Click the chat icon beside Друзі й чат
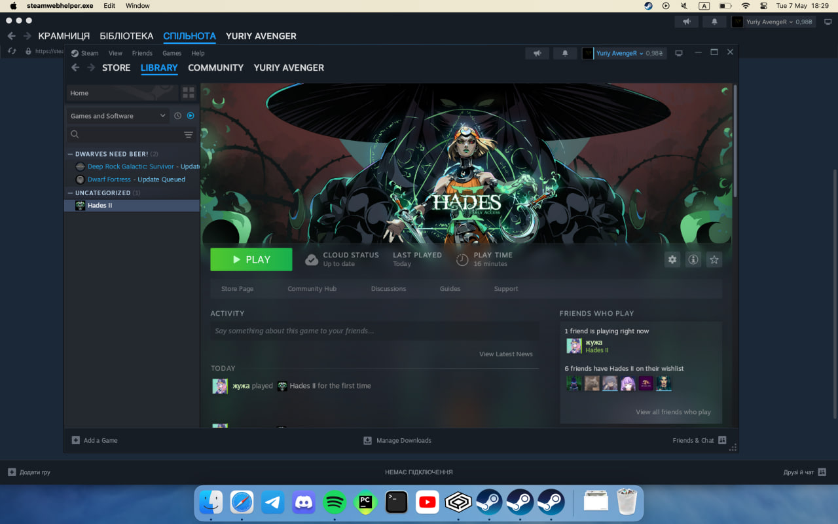The width and height of the screenshot is (838, 524). (x=822, y=472)
